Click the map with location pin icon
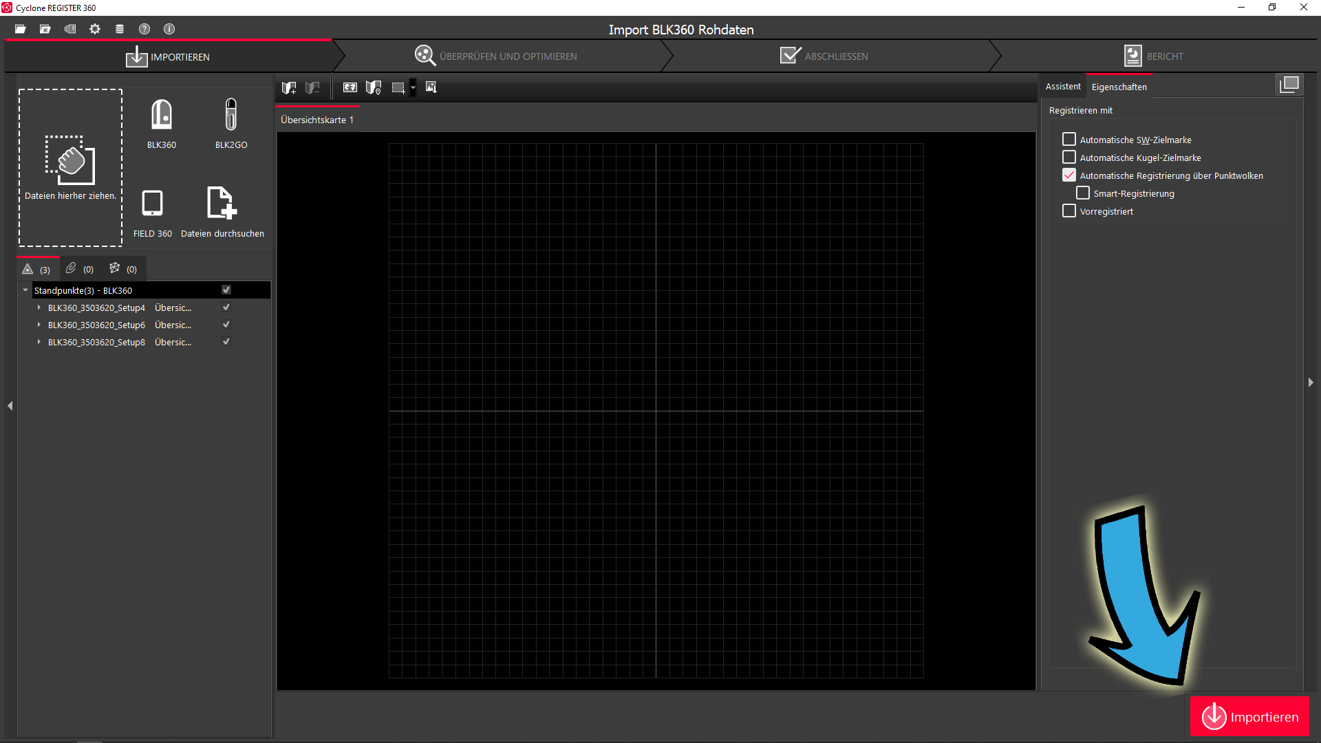This screenshot has width=1321, height=743. tap(374, 87)
